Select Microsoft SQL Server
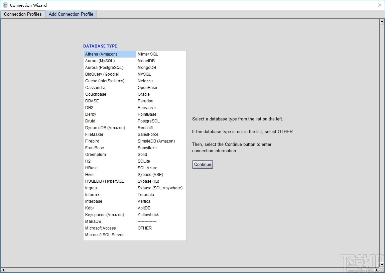 [104, 235]
